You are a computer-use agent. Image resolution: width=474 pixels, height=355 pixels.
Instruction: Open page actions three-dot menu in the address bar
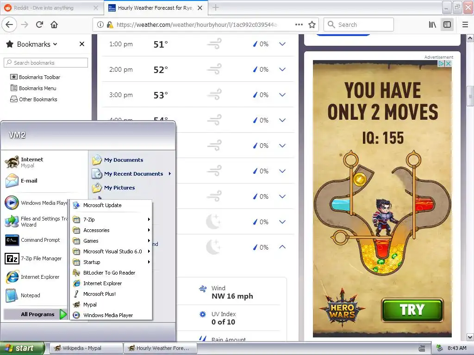point(299,25)
